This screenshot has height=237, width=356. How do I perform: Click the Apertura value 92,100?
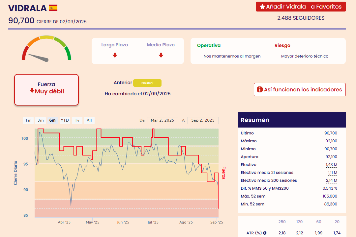tap(331, 157)
